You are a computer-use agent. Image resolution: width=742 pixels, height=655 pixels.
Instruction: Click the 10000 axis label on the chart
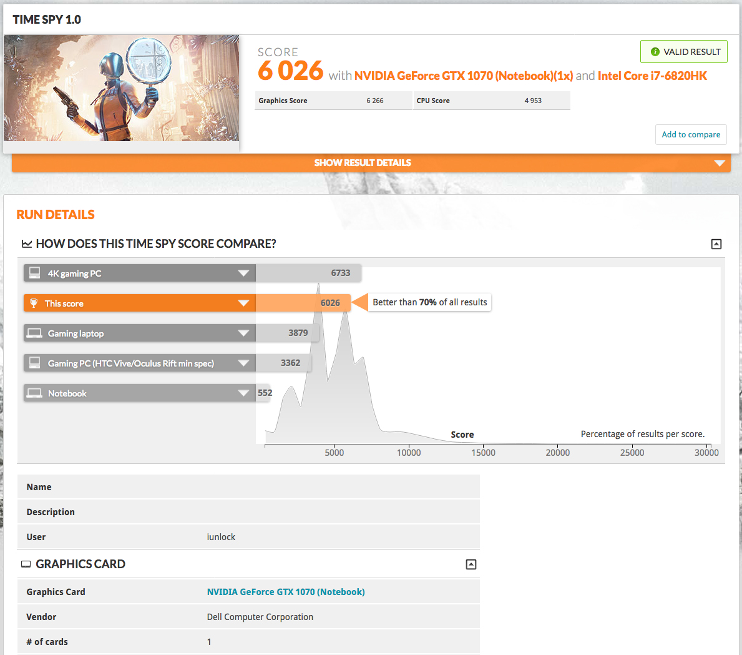click(409, 452)
